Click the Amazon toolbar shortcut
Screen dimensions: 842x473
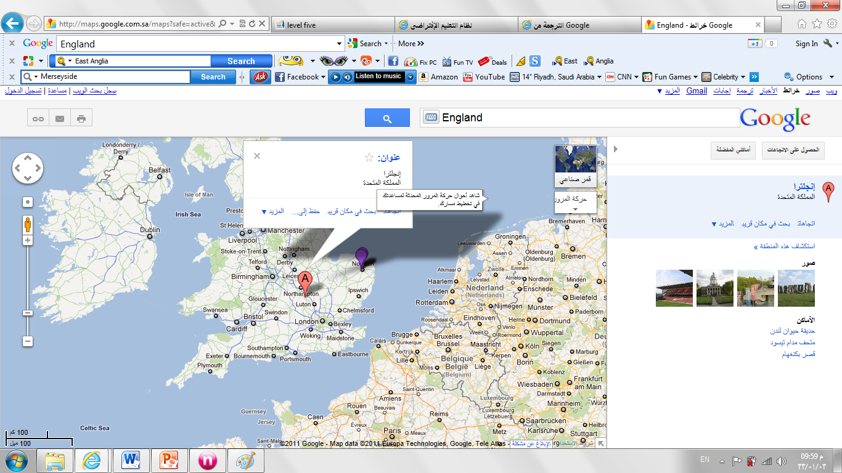tap(438, 77)
